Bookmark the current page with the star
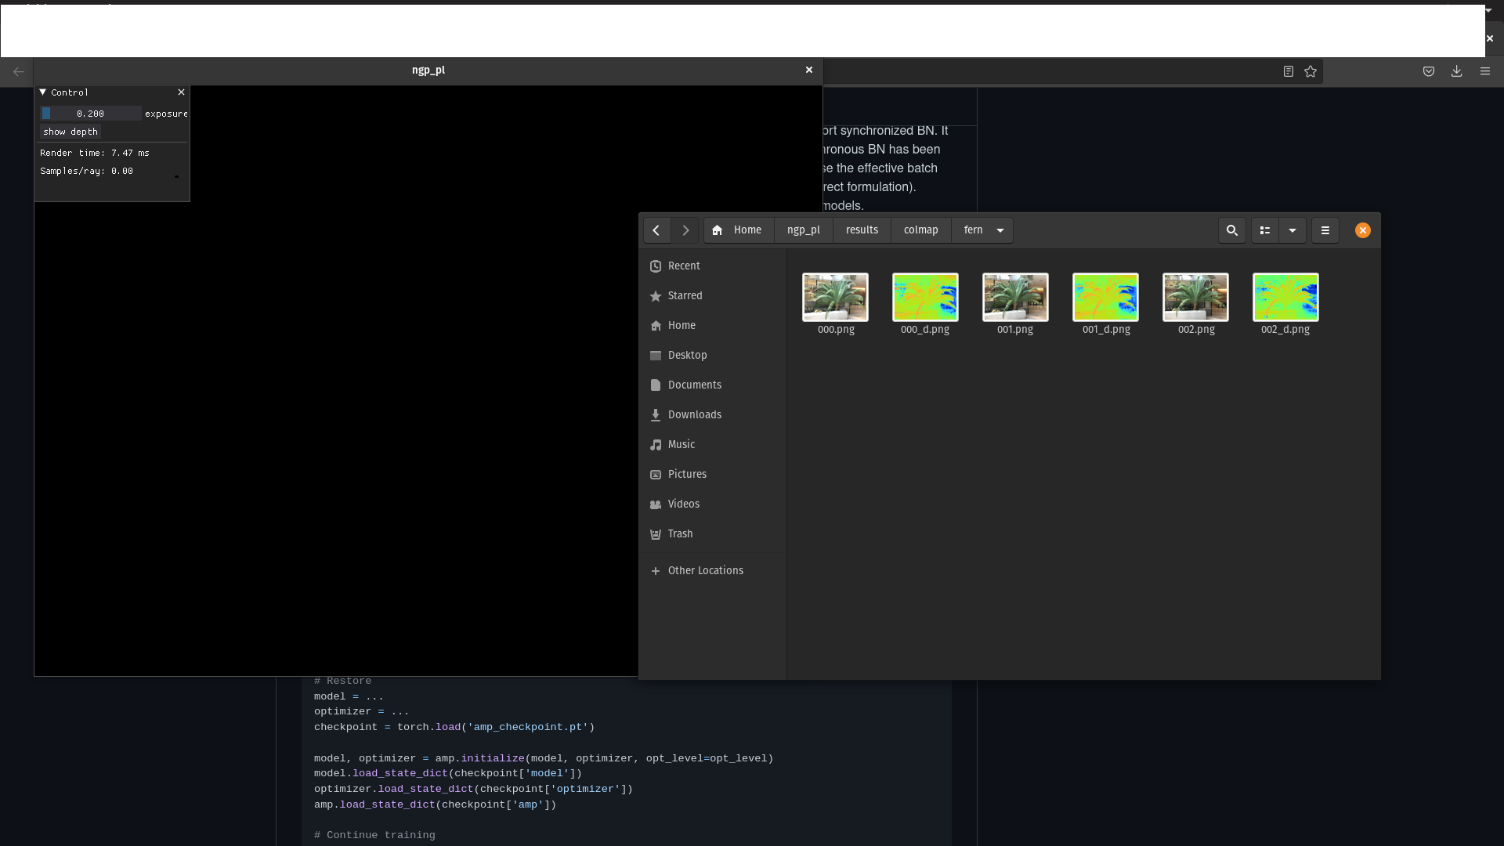Viewport: 1504px width, 846px height. [x=1311, y=71]
